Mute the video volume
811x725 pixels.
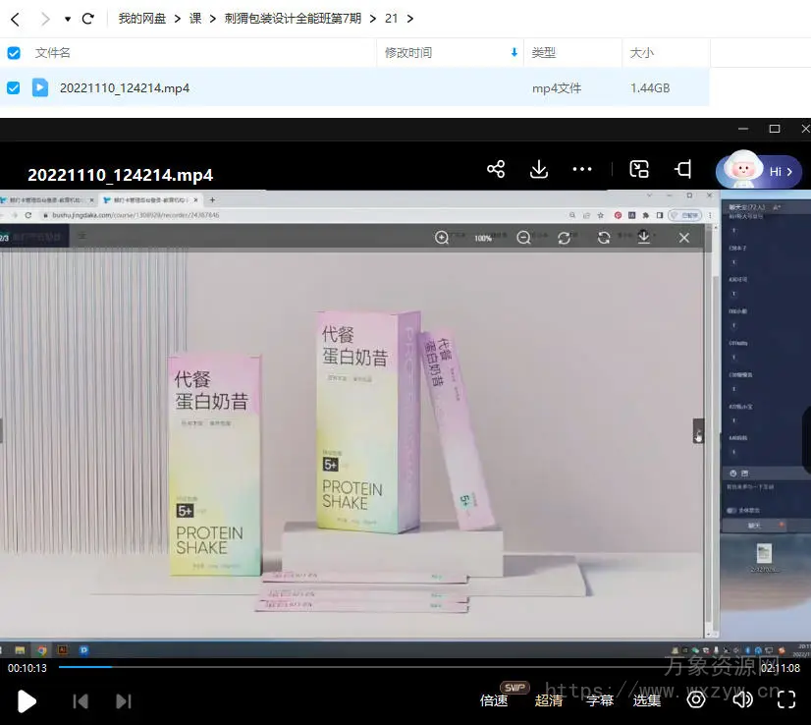(x=743, y=699)
